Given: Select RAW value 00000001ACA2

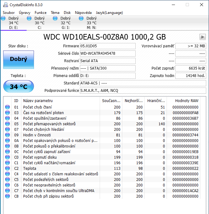Looking at the screenshot, I should [x=185, y=191].
